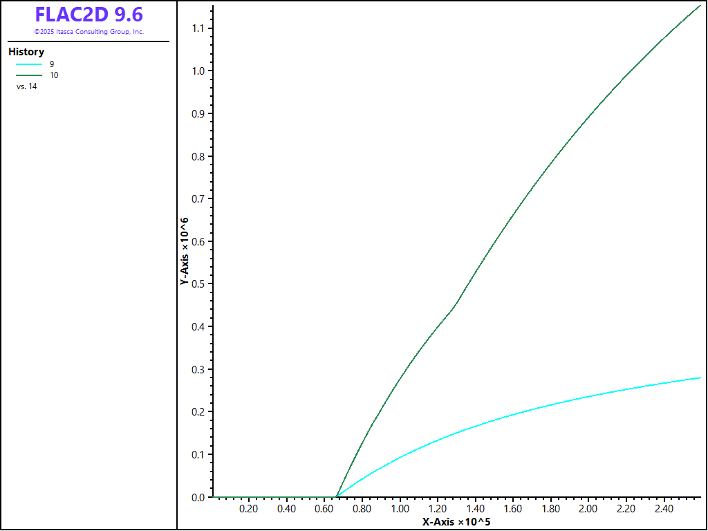Click the 'vs. 14' legend text
Screen dimensions: 708x531
click(x=26, y=86)
